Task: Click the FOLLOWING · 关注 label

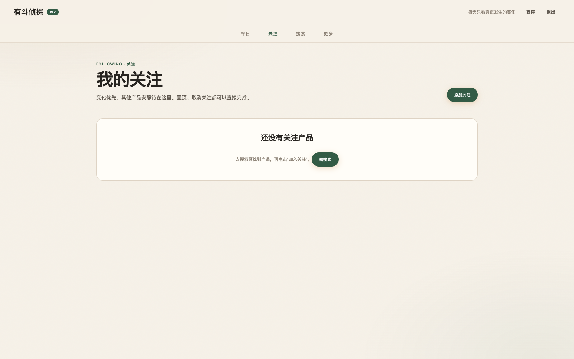Action: coord(116,64)
